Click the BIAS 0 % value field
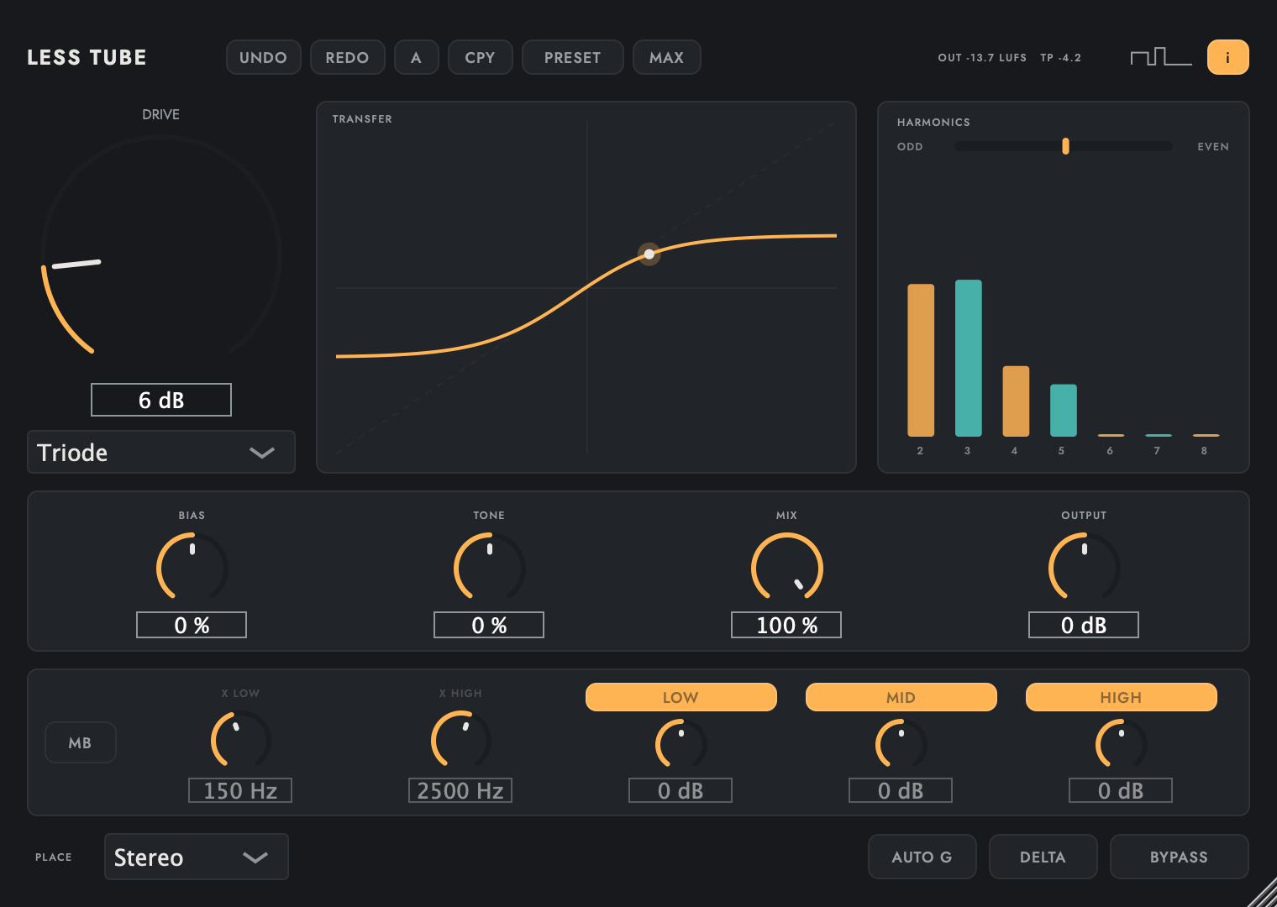The height and width of the screenshot is (907, 1277). tap(192, 625)
